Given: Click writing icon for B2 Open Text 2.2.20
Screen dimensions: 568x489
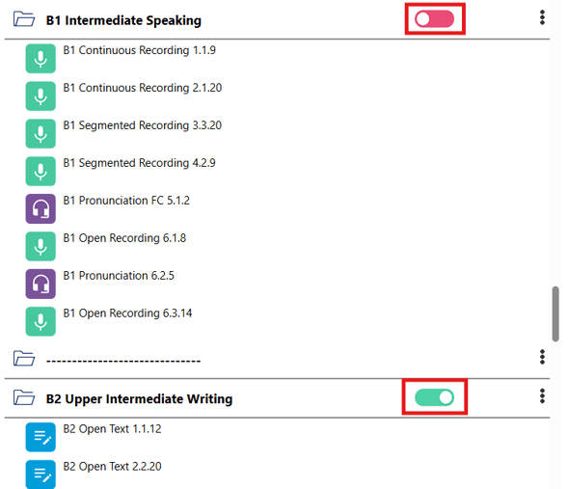Looking at the screenshot, I should tap(41, 475).
